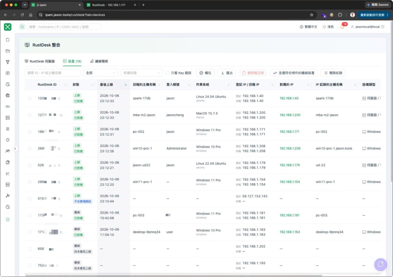Open the 對應狀態 filter dropdown
The image size is (393, 277).
141,73
